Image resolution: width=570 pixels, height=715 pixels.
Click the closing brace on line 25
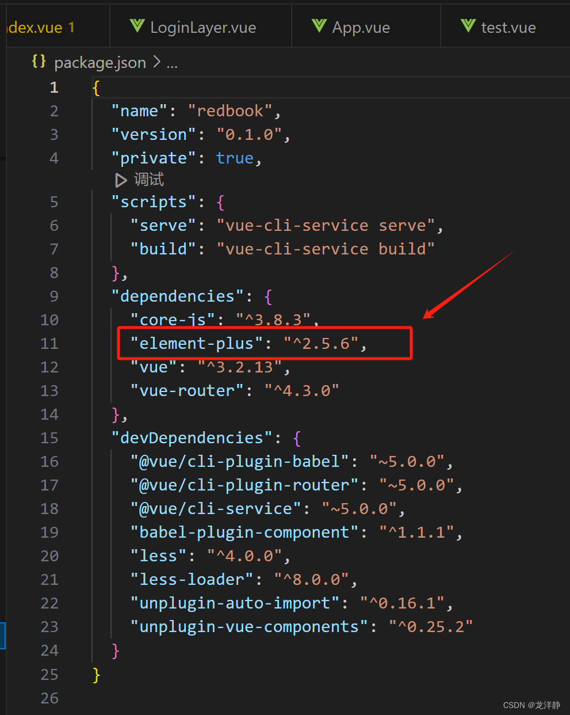(96, 675)
